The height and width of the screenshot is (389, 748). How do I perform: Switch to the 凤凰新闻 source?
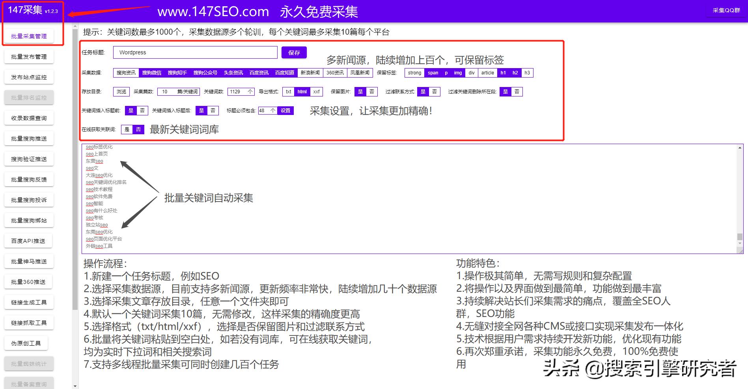point(360,72)
